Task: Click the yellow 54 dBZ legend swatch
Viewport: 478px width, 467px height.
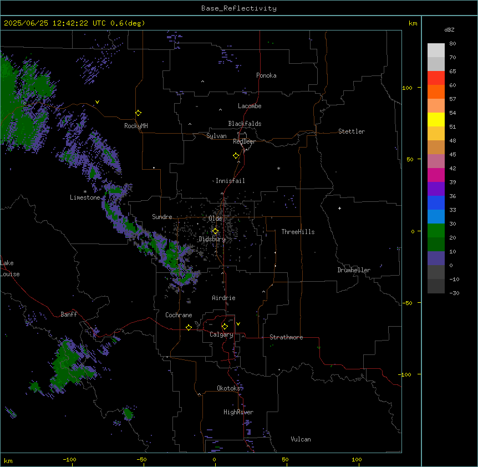Action: point(436,119)
